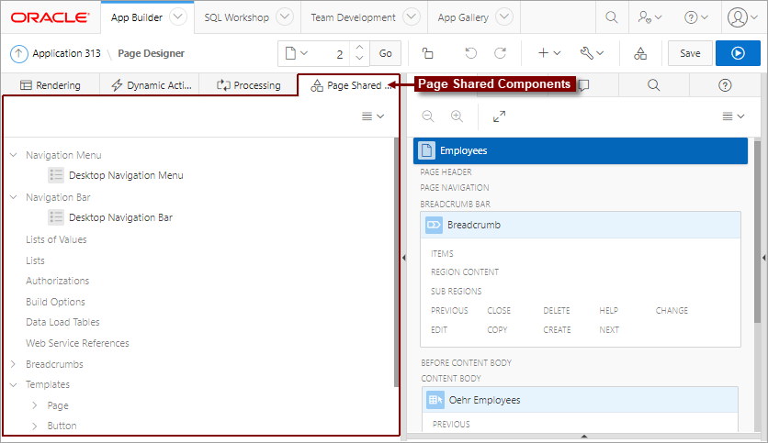Click the bottom gallery expand splitter arrow
Image resolution: width=768 pixels, height=443 pixels.
(x=584, y=436)
